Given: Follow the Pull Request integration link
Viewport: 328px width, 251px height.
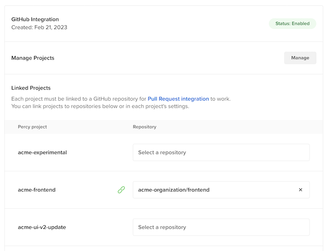Looking at the screenshot, I should (178, 99).
